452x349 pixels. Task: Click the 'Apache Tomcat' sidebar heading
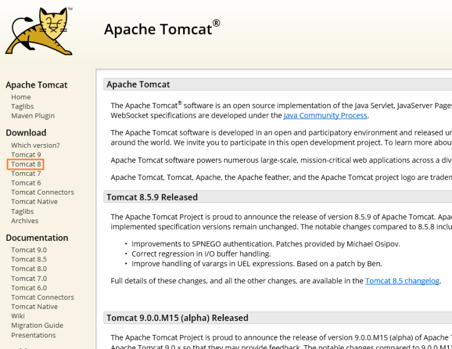37,85
